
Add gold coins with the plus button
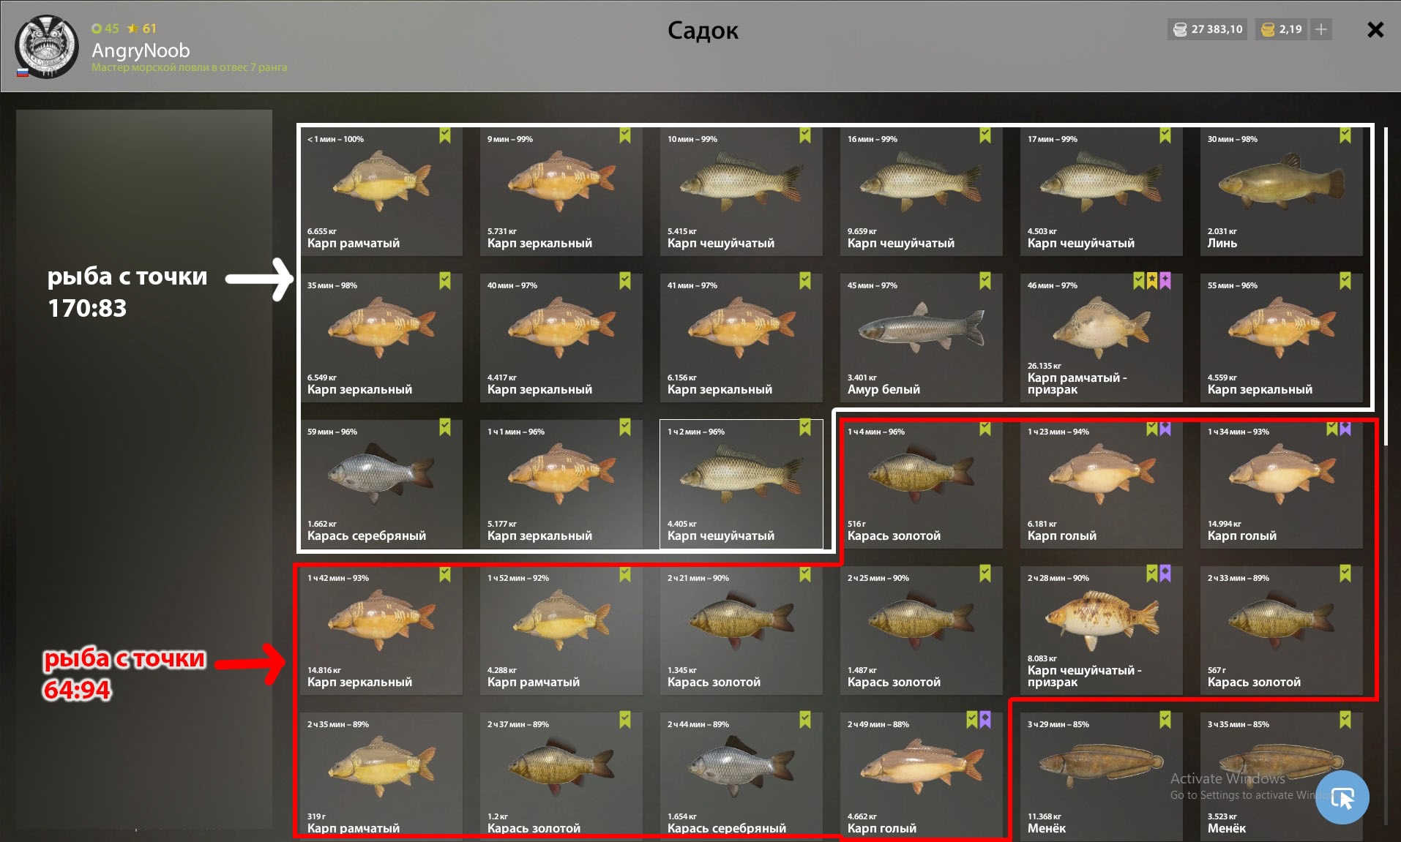(1321, 29)
